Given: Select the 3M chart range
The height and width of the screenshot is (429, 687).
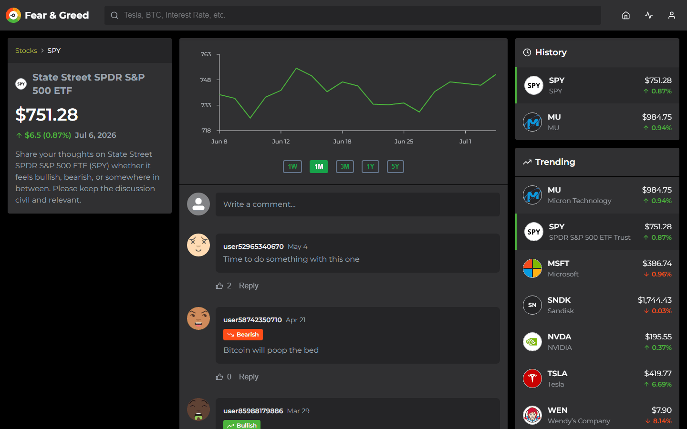Looking at the screenshot, I should [345, 166].
